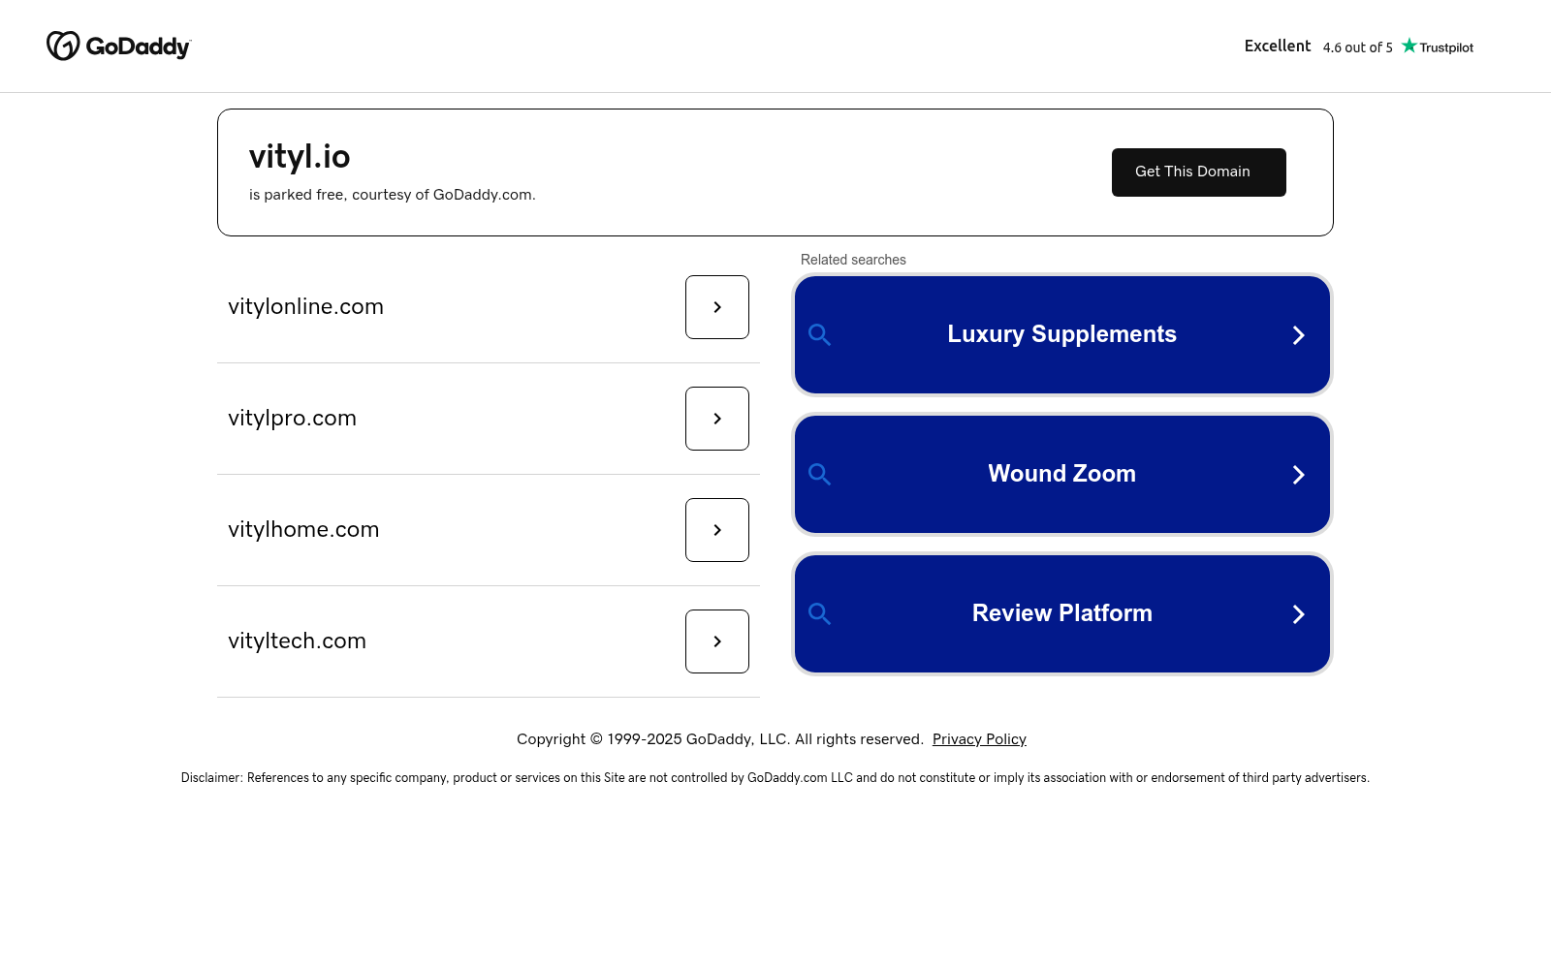This screenshot has height=969, width=1551.
Task: Click search icon beside Luxury Supplements
Action: tap(819, 335)
